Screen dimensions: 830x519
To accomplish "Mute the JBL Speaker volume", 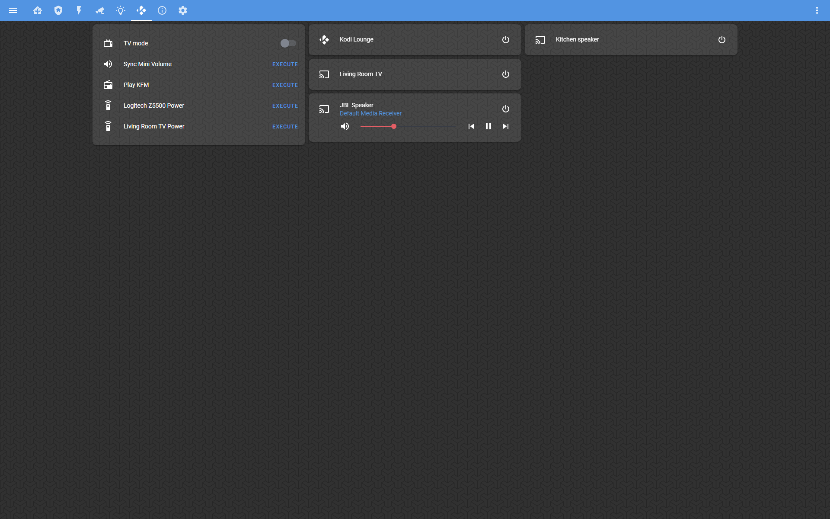I will click(345, 126).
